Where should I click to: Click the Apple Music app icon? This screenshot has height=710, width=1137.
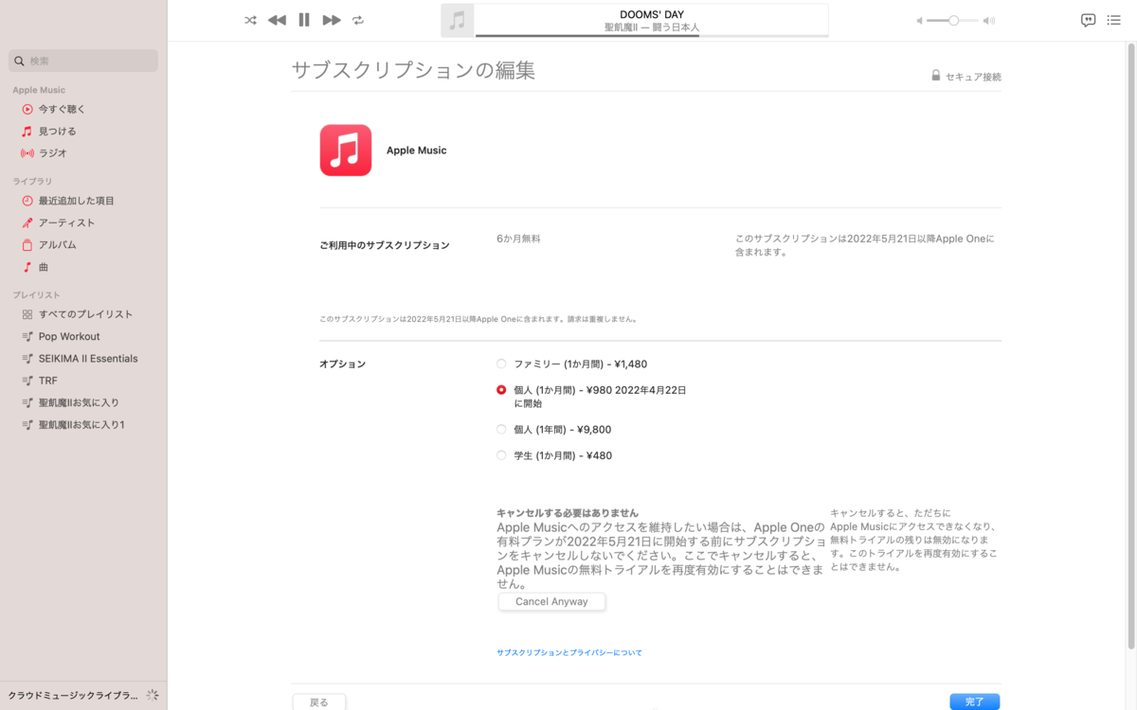click(346, 151)
